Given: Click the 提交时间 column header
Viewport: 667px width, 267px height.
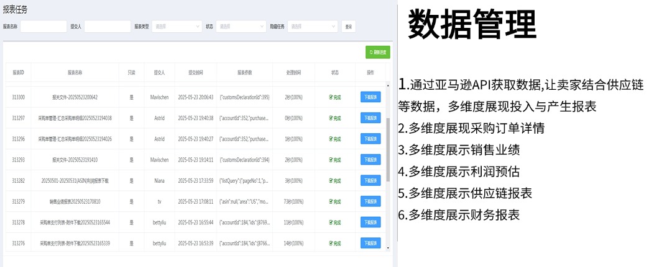Looking at the screenshot, I should click(196, 72).
